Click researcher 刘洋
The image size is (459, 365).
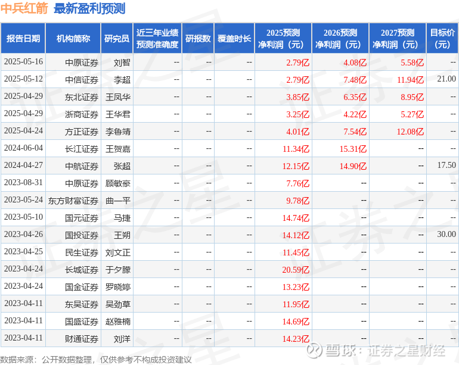[122, 339]
